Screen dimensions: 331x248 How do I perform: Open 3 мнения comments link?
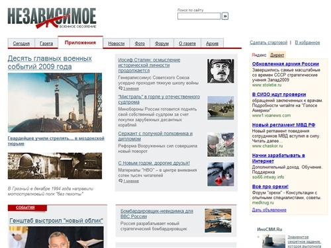(x=131, y=89)
